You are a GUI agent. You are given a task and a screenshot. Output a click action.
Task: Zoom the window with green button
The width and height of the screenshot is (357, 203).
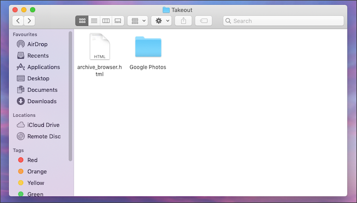[32, 10]
